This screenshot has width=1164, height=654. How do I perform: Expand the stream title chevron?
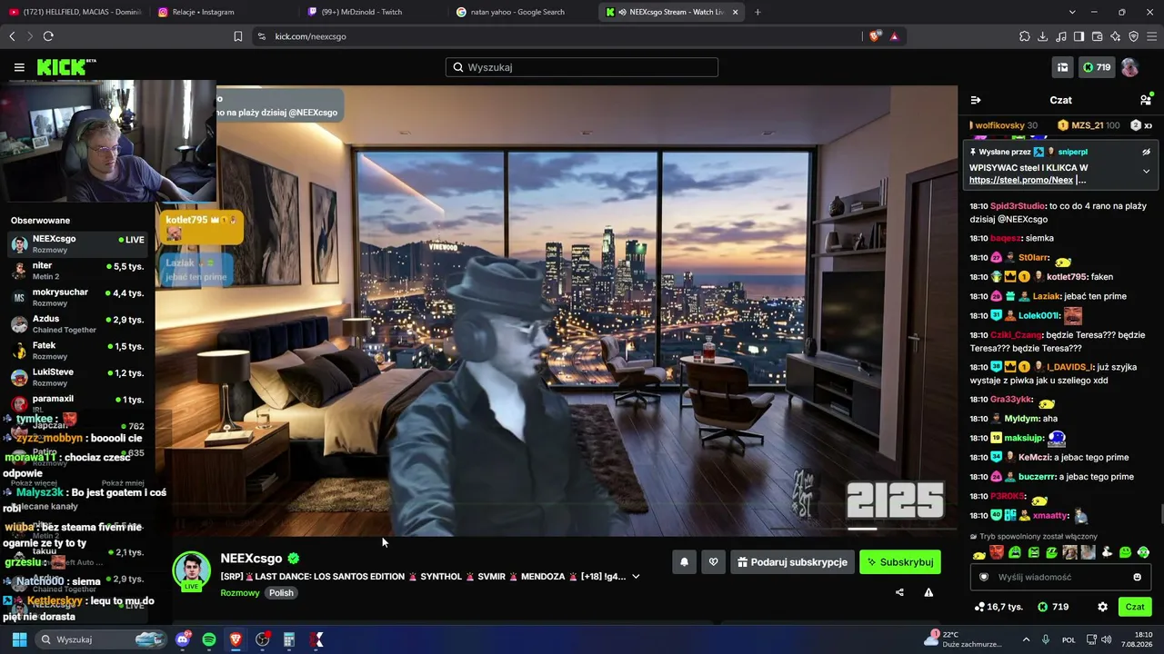636,577
